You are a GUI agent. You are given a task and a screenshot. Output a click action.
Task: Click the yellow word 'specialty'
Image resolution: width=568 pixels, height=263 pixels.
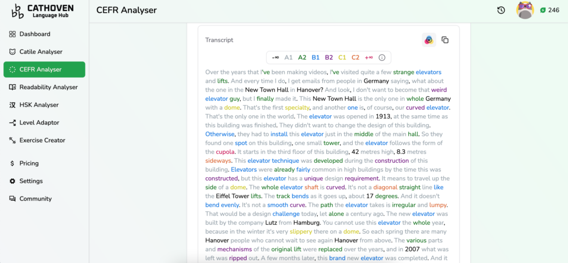[x=297, y=107]
